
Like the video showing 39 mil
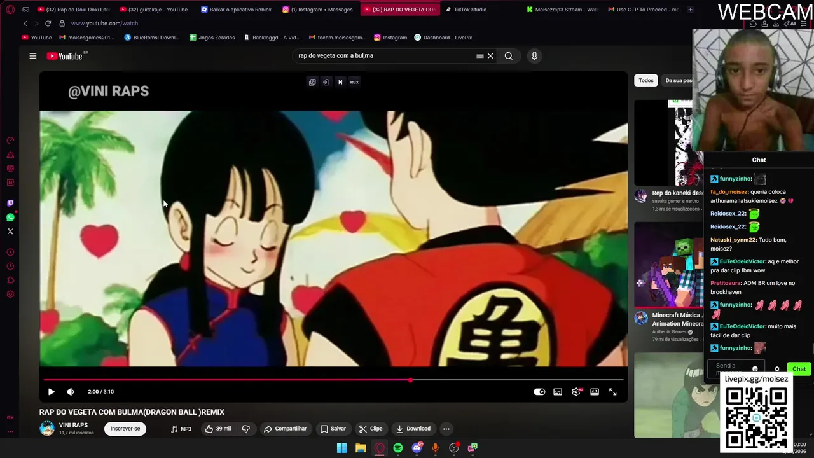coord(217,429)
